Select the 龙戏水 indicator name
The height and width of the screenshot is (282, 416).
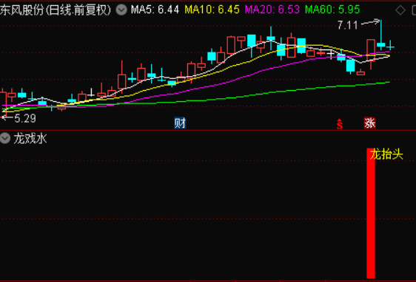pos(30,139)
